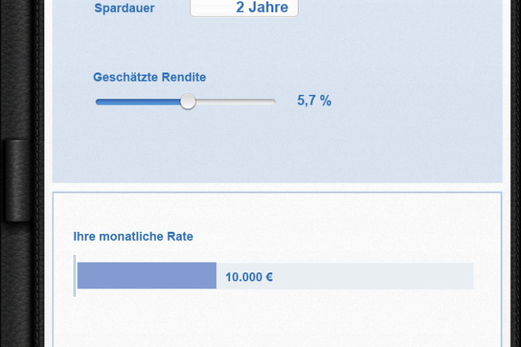Click the filled blue monthly rate bar
521x347 pixels.
(x=147, y=276)
